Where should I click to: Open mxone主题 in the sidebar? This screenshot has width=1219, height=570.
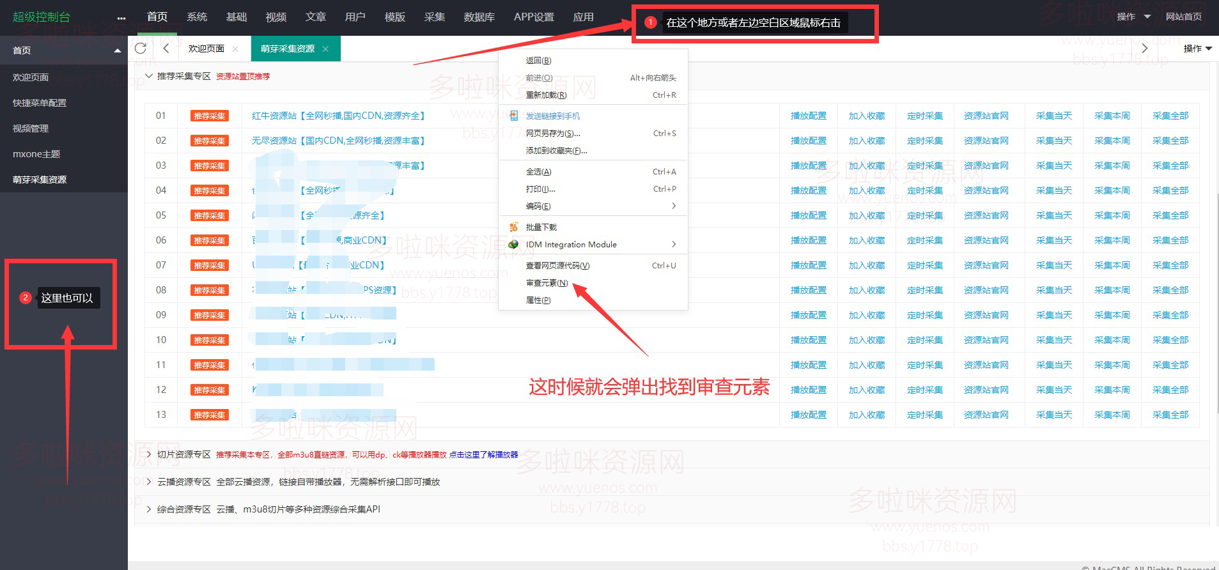pos(36,154)
